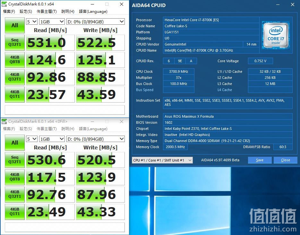Minimize the top CrystalDiskMark window

coord(92,4)
